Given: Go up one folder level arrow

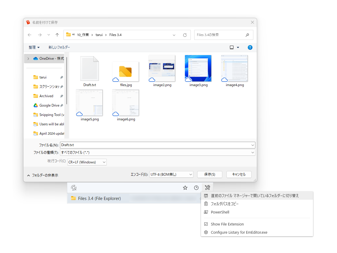Looking at the screenshot, I should pyautogui.click(x=57, y=35).
